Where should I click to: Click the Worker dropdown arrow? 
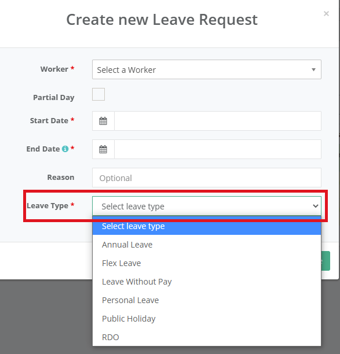click(x=313, y=69)
